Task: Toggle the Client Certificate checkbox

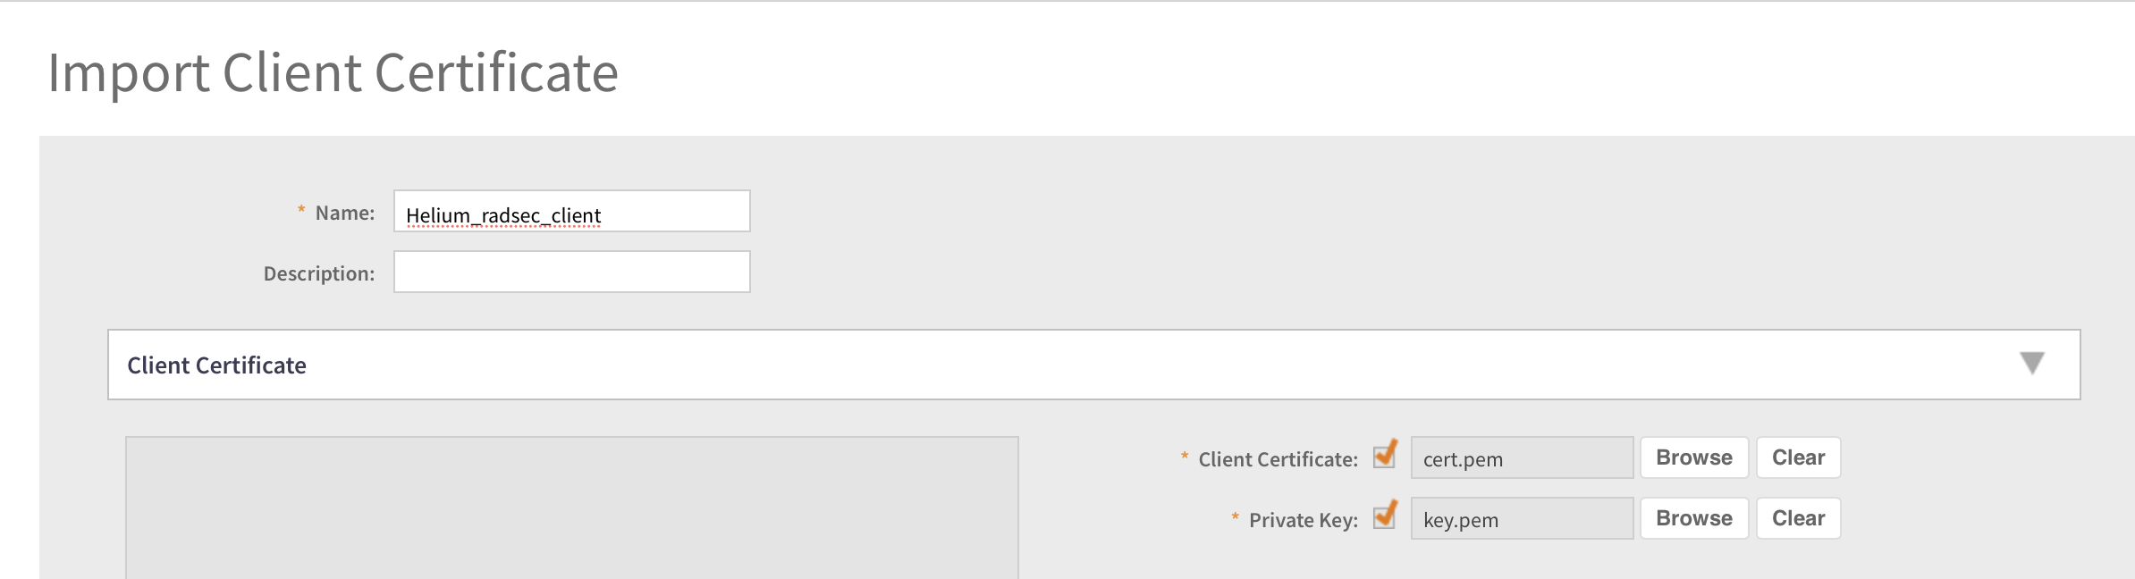Action: [x=1385, y=456]
